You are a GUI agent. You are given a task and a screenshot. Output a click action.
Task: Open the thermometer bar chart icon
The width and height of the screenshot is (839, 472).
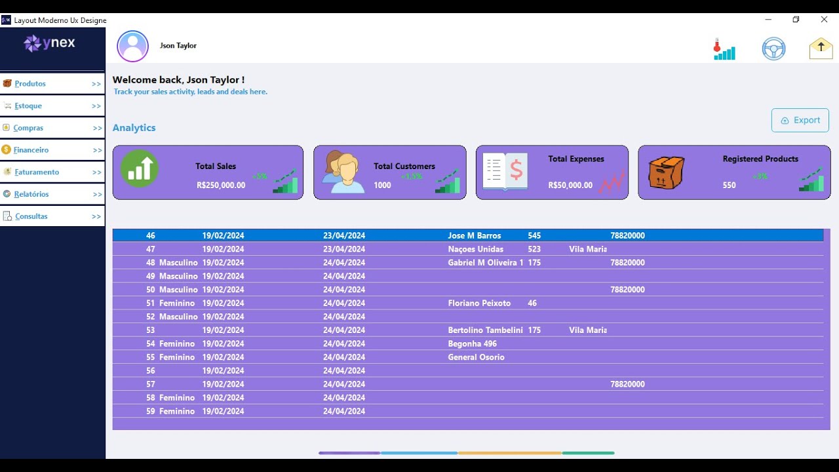coord(724,49)
